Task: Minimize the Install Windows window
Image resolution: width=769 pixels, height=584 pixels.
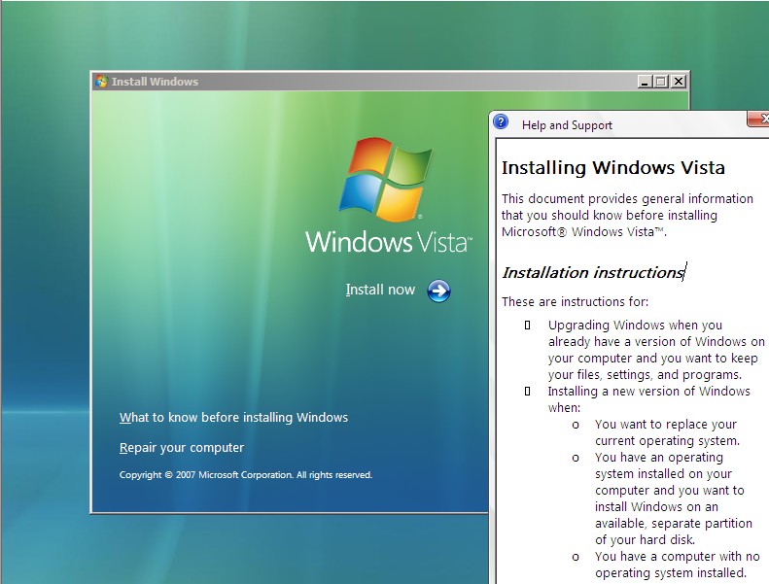Action: tap(645, 82)
